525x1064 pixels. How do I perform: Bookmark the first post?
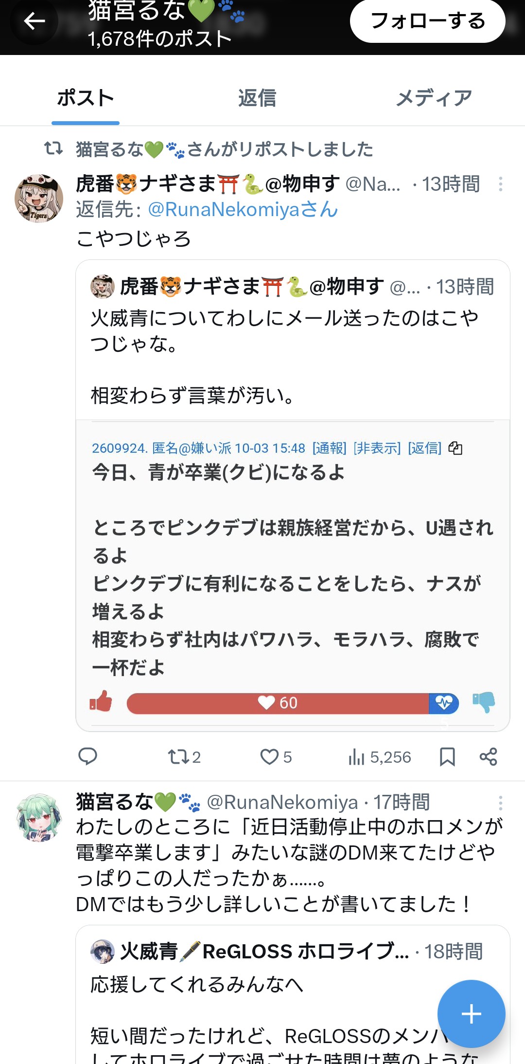click(x=447, y=757)
